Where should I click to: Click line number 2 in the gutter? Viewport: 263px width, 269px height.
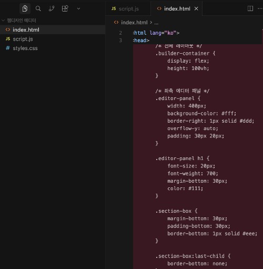120,33
